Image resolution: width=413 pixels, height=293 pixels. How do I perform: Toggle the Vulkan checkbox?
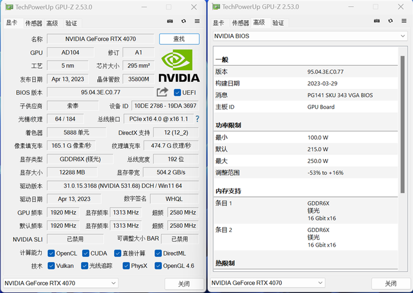pyautogui.click(x=51, y=266)
